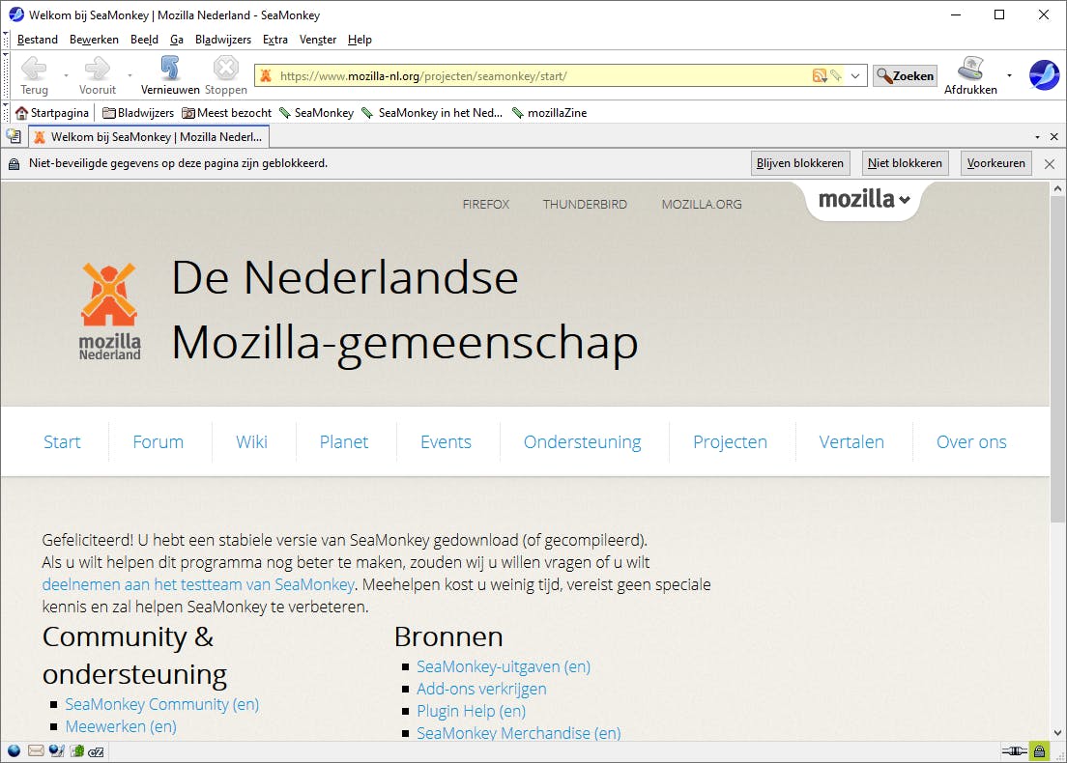This screenshot has width=1067, height=763.
Task: Click the Niet blokkeren button
Action: pyautogui.click(x=905, y=163)
